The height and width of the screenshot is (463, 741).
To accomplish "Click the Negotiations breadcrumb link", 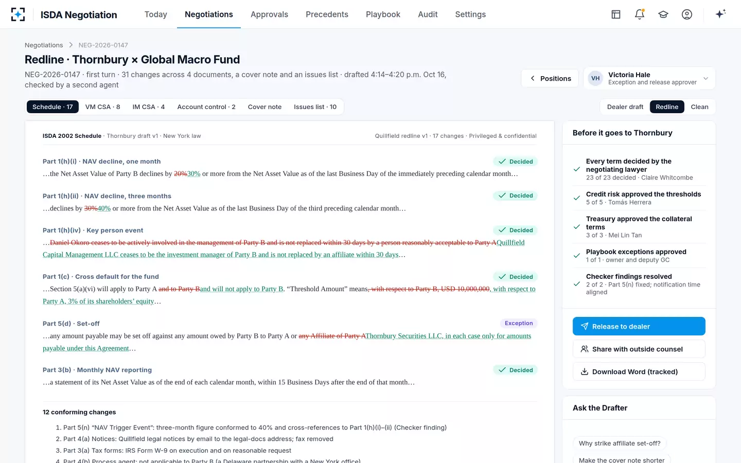I will (44, 45).
